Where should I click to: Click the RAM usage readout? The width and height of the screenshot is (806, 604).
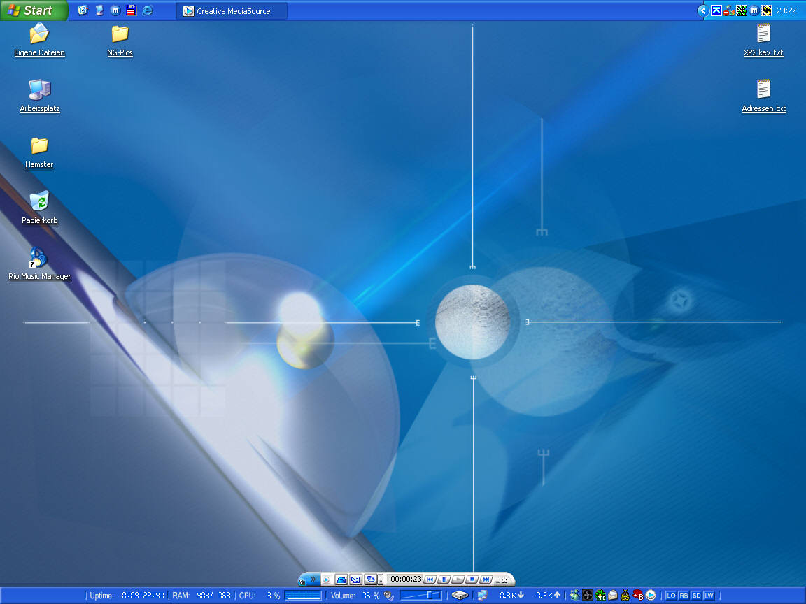click(201, 596)
